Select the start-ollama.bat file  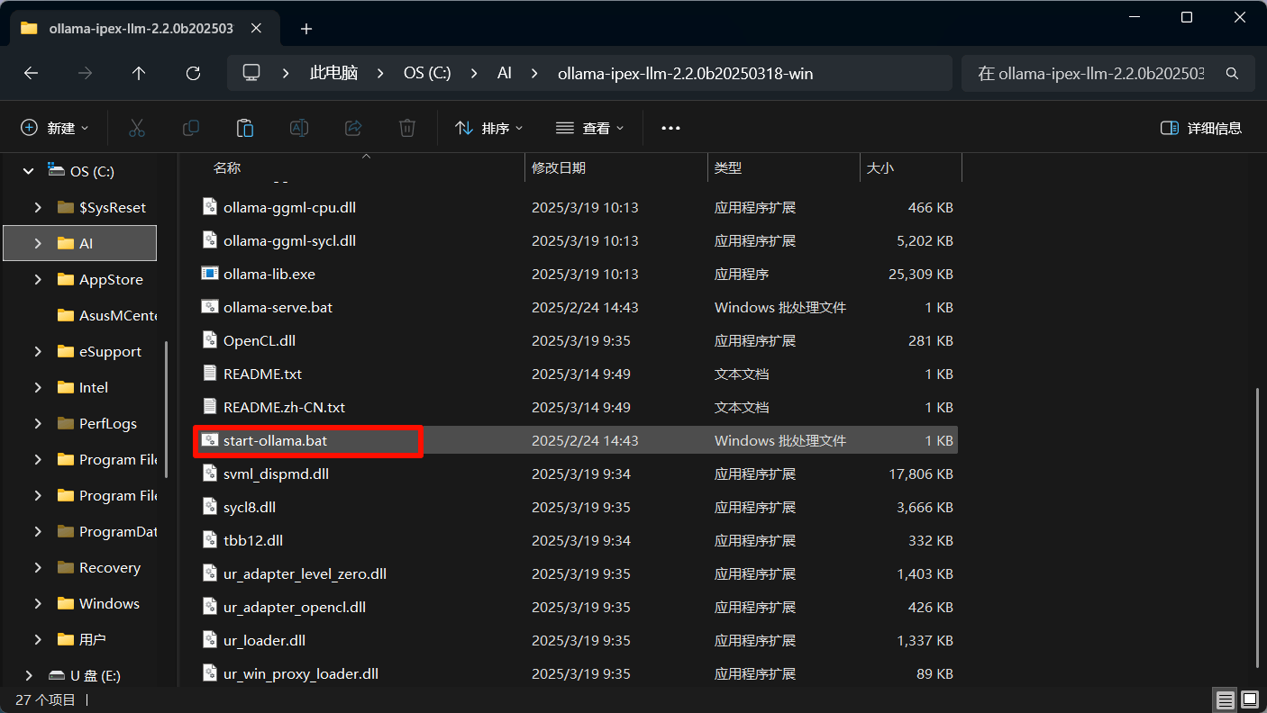coord(275,441)
